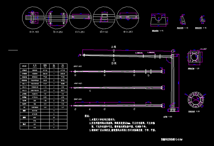The image size is (214, 146).
Task: Select the round cap at pole top
Action: coord(173,51)
